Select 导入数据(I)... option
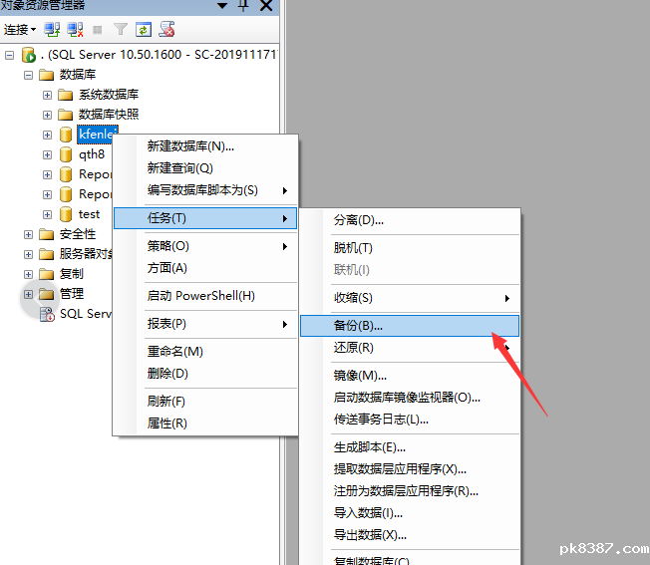This screenshot has width=650, height=565. pyautogui.click(x=368, y=513)
